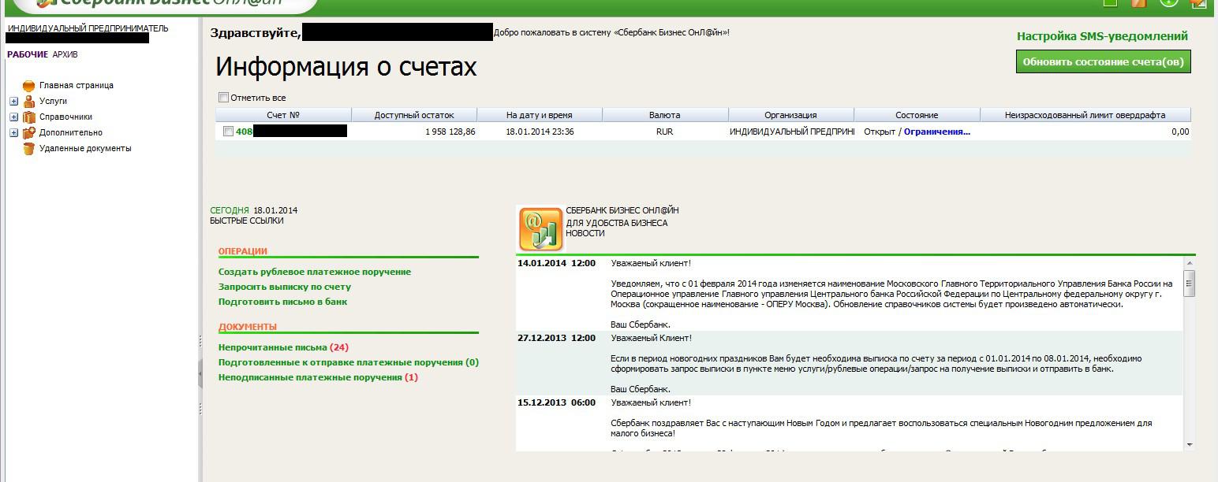This screenshot has height=482, width=1218.
Task: Tick the checkbox for account 408
Action: [228, 132]
